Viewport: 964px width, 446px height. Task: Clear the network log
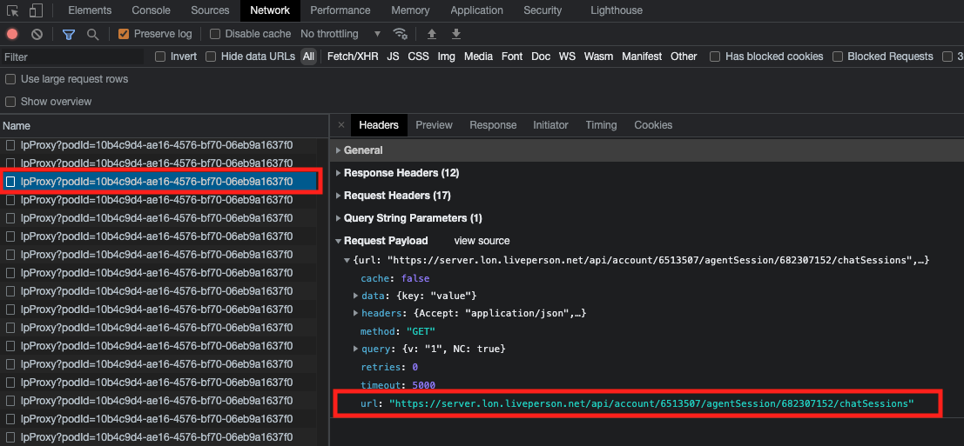click(x=37, y=34)
